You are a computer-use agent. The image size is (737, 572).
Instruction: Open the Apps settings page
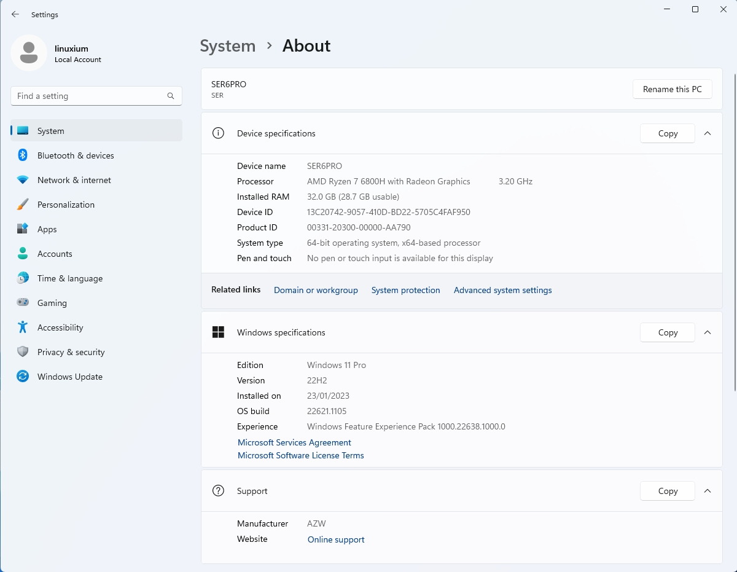[x=96, y=229]
